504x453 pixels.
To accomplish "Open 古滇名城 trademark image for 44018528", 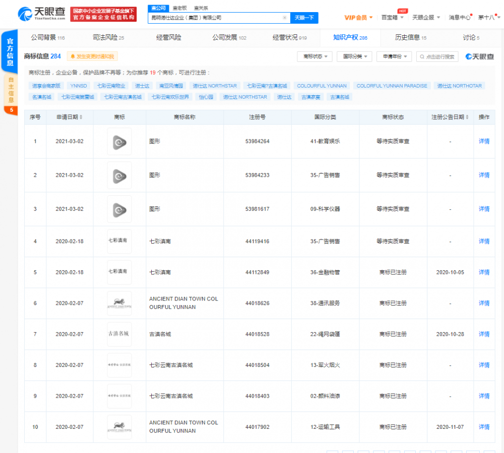I will [x=119, y=334].
